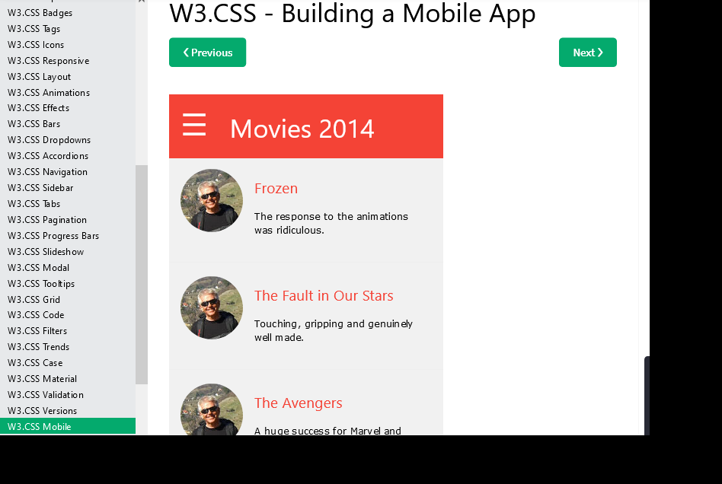722x484 pixels.
Task: Select the highlighted W3.CSS Mobile item
Action: [x=68, y=426]
